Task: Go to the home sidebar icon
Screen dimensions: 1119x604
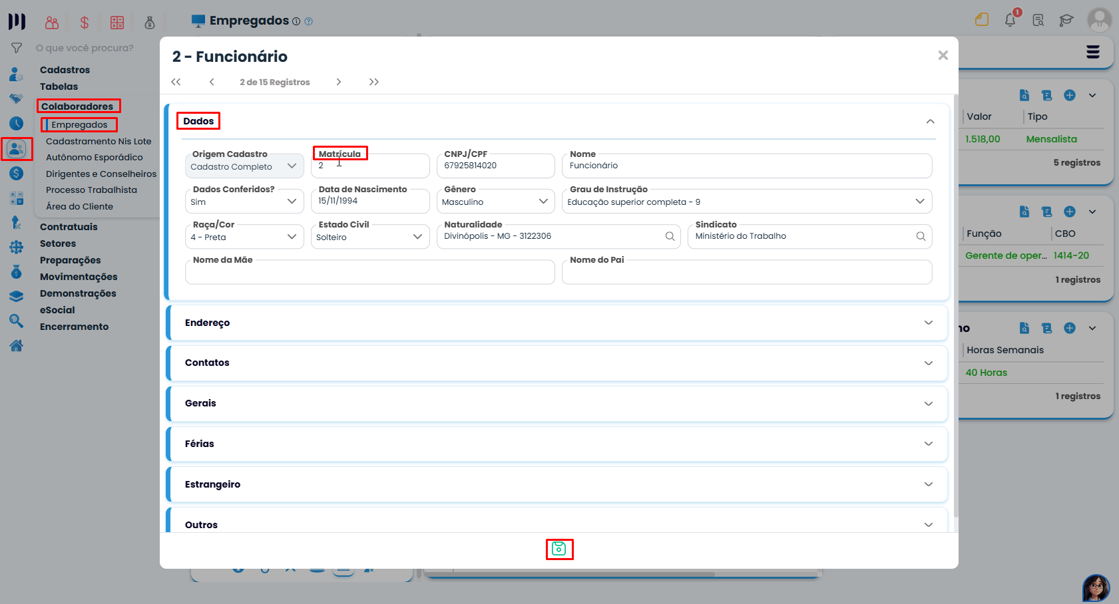Action: (x=16, y=346)
